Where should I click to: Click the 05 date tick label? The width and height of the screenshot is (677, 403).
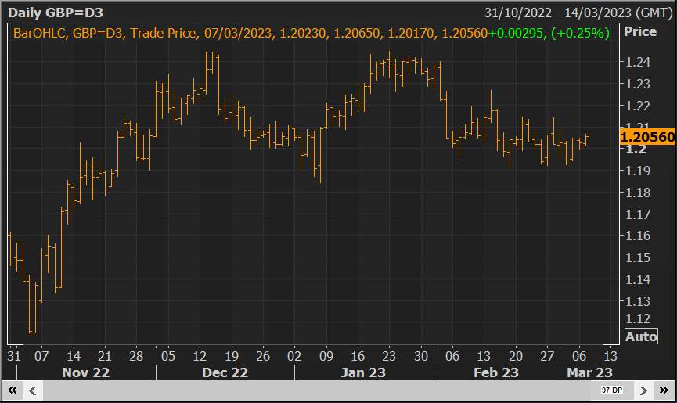pos(168,356)
